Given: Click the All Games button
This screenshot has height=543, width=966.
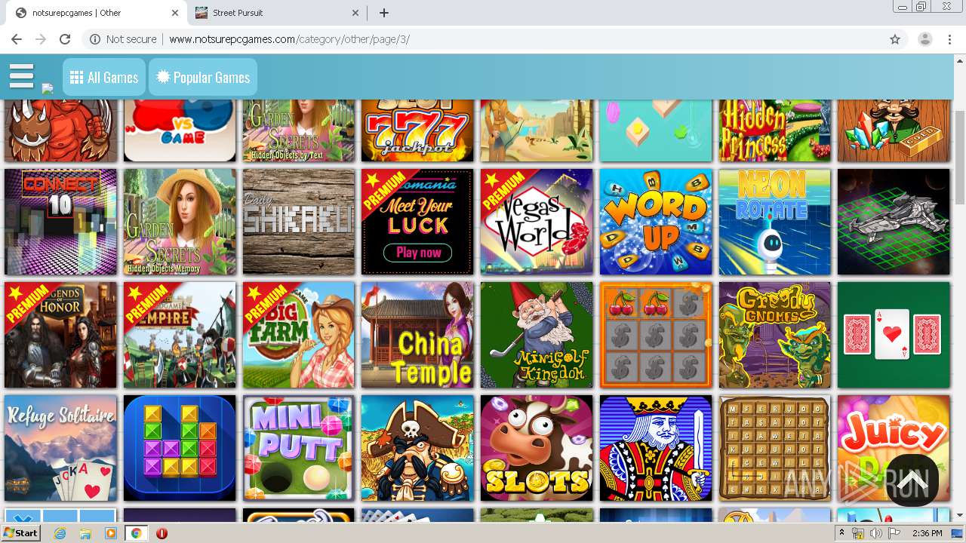Looking at the screenshot, I should click(x=104, y=78).
